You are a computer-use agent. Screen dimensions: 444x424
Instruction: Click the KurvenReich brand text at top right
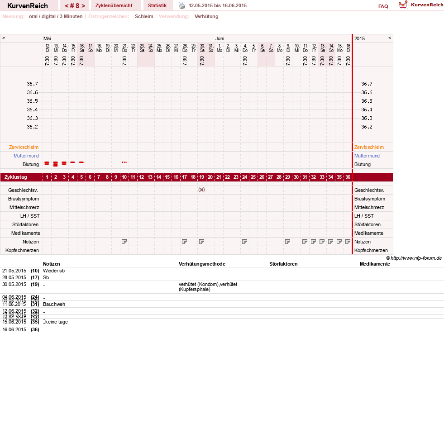pos(427,5)
